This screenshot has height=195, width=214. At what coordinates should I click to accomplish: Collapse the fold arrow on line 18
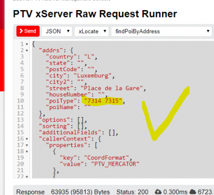27,152
